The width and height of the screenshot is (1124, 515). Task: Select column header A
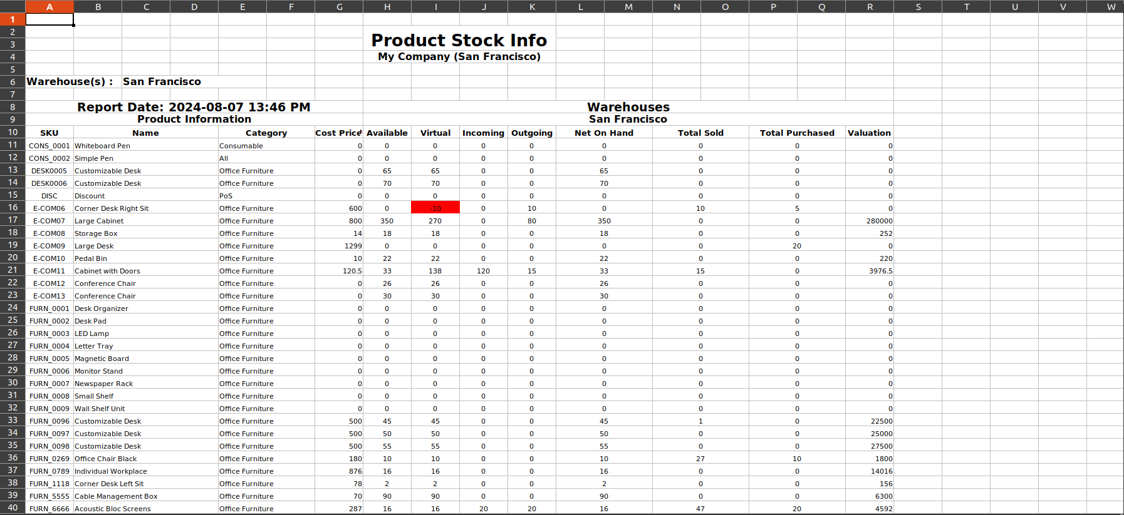(x=49, y=6)
